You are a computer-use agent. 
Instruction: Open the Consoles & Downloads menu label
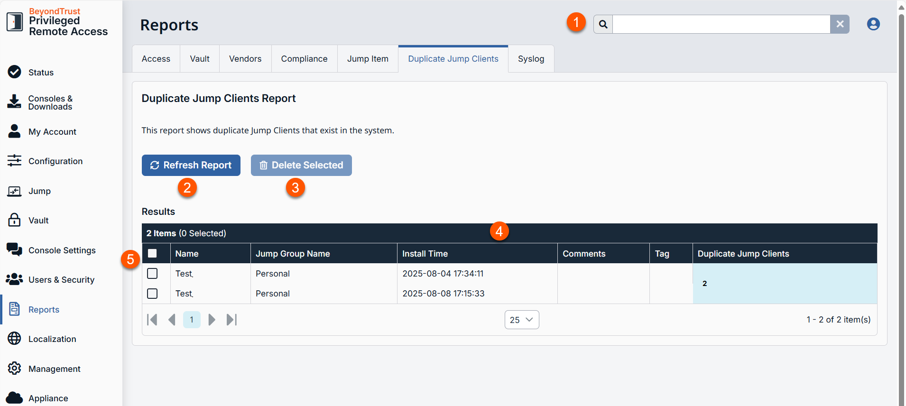tap(50, 102)
